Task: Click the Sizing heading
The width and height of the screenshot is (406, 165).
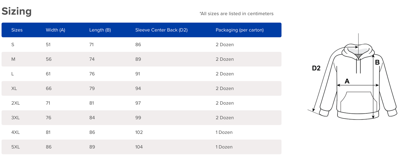Action: click(17, 12)
